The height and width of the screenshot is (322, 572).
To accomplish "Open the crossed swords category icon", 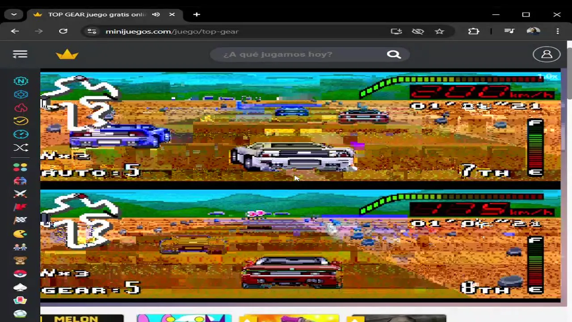I will 20,194.
